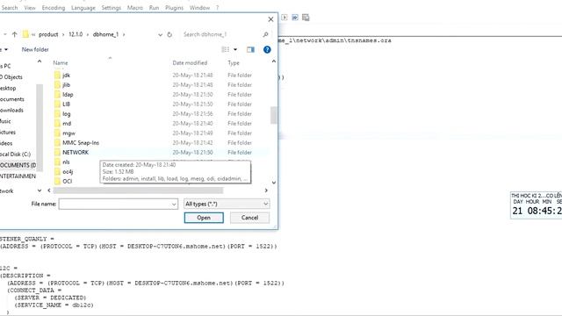The width and height of the screenshot is (562, 316).
Task: Open the Encoding menu
Action: 54,8
